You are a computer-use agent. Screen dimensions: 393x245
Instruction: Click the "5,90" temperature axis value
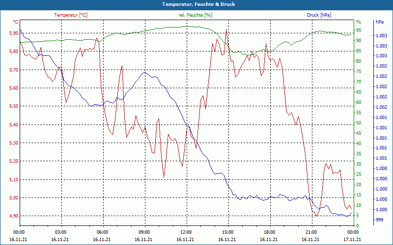(x=14, y=33)
